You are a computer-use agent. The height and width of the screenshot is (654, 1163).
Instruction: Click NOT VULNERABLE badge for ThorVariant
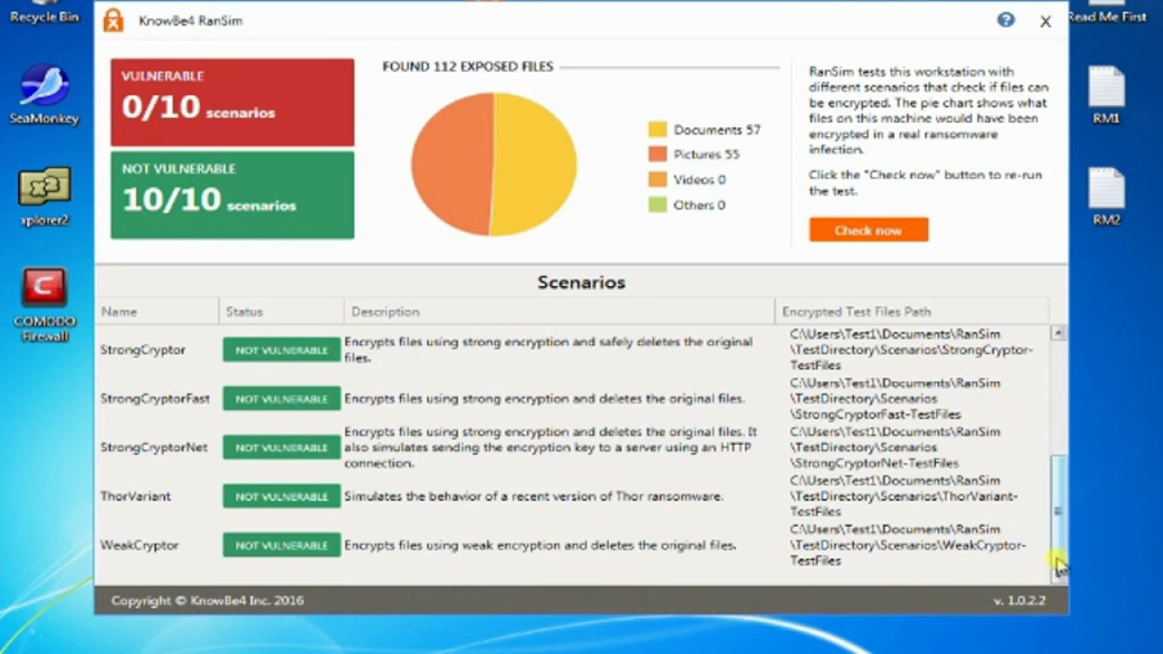282,496
